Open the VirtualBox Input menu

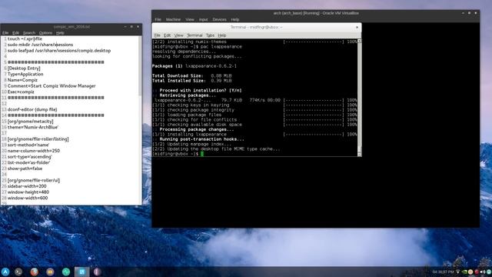coord(203,19)
